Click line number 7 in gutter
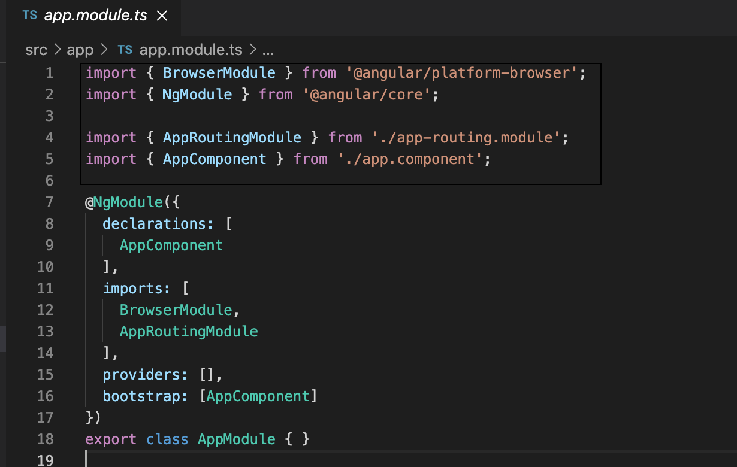 49,202
